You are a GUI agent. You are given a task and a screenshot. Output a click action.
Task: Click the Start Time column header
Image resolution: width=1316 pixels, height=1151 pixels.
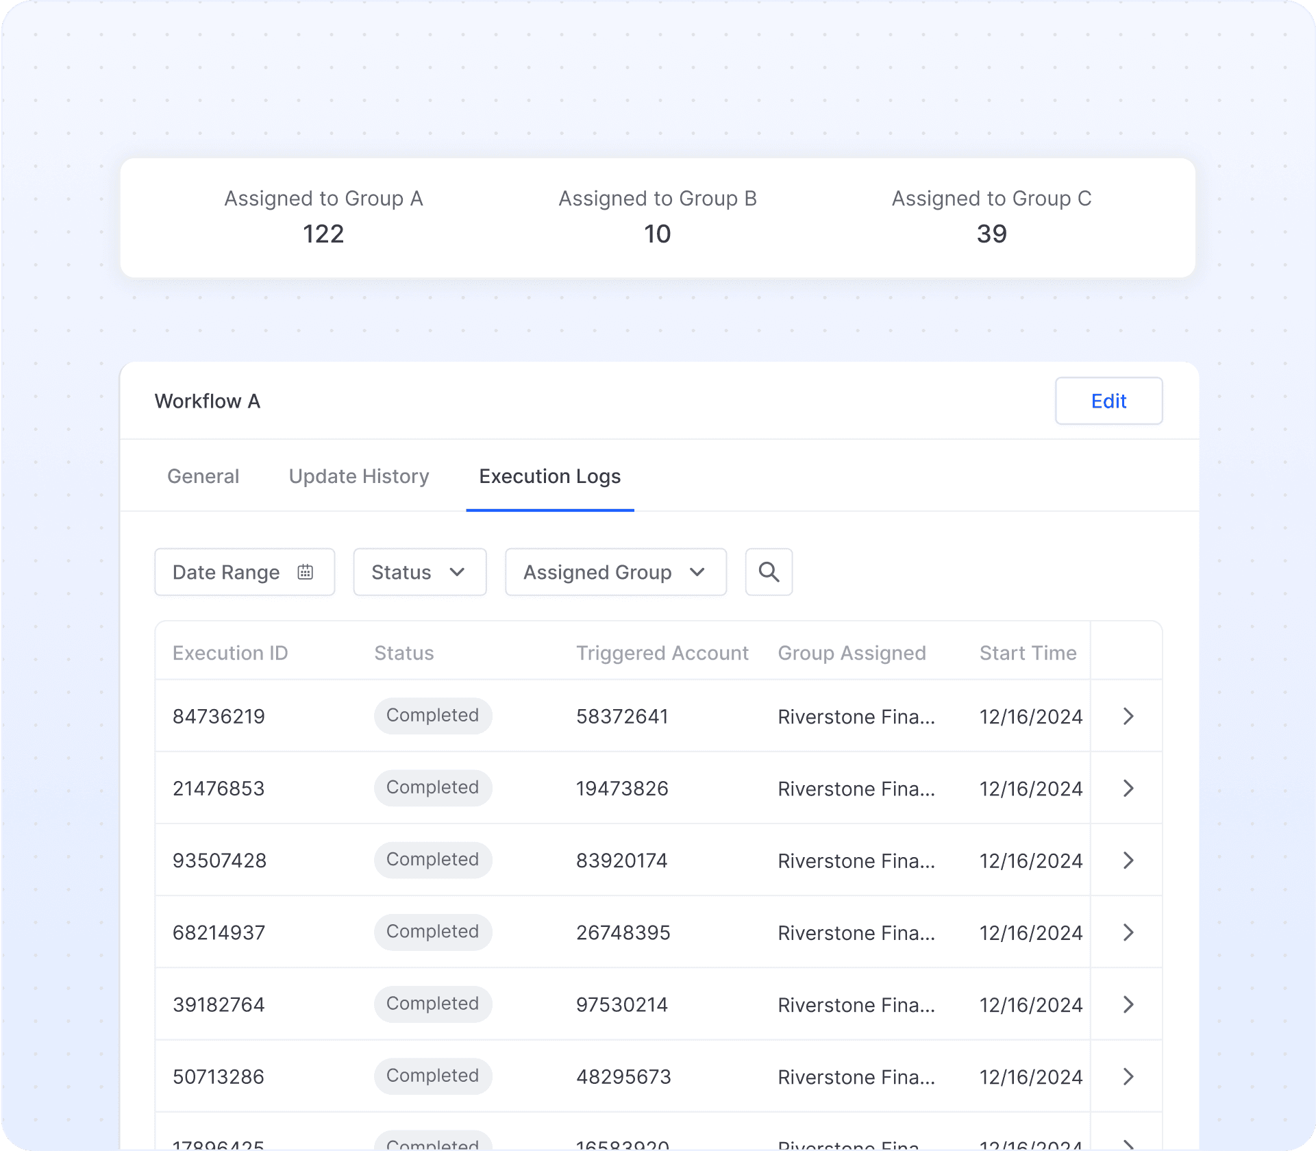1028,653
